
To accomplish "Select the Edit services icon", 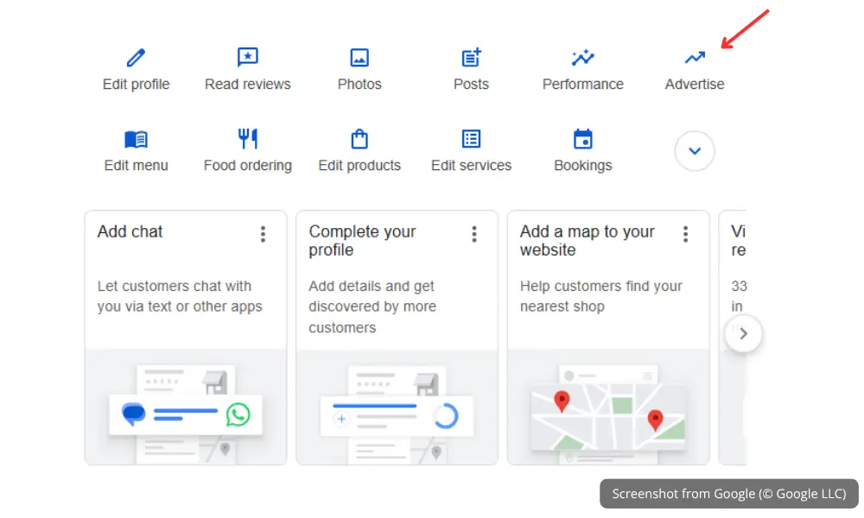I will pos(471,138).
